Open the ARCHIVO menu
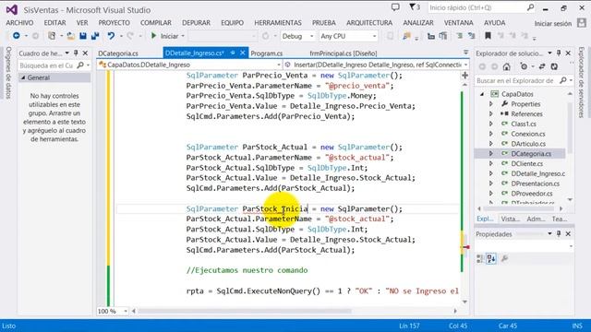Screen dimensions: 591x332 click(x=19, y=23)
